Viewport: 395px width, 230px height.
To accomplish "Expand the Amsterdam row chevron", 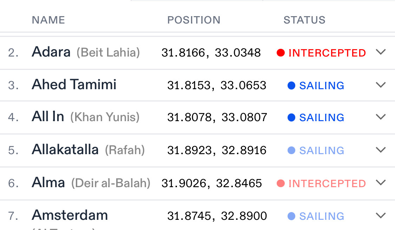I will tap(381, 215).
